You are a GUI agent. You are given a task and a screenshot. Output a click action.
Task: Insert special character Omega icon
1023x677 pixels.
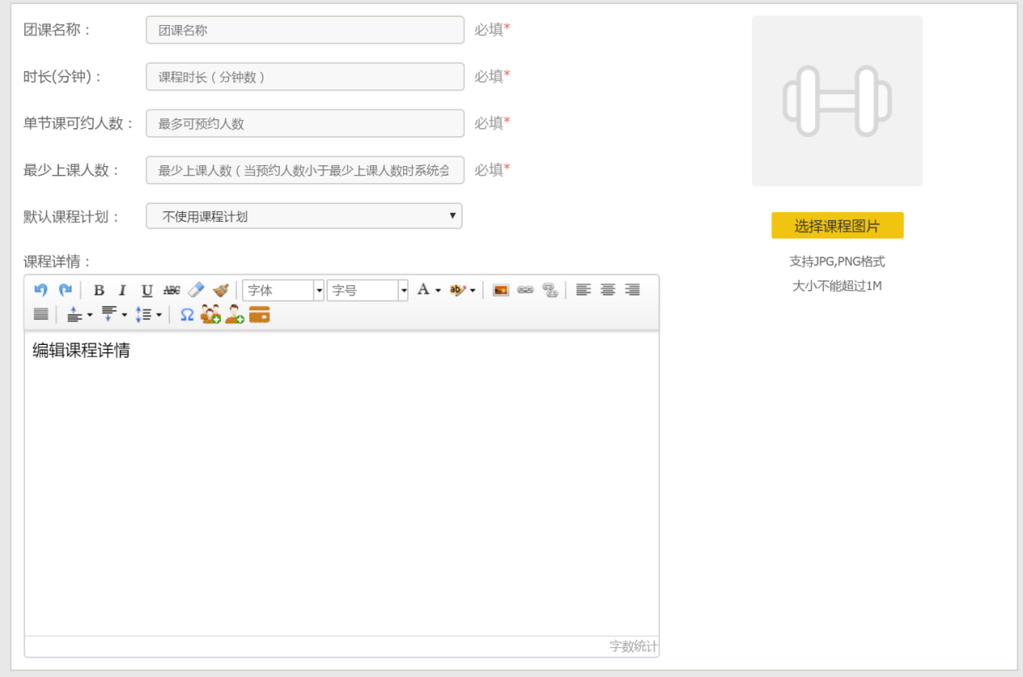pyautogui.click(x=187, y=314)
